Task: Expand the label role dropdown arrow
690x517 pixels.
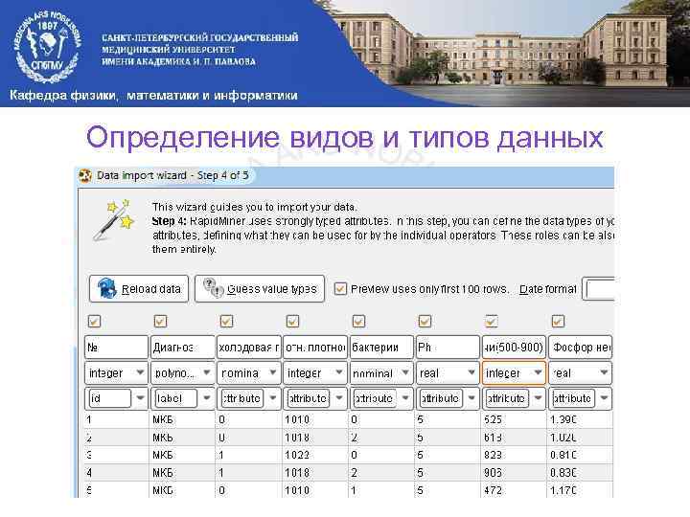Action: coord(206,398)
